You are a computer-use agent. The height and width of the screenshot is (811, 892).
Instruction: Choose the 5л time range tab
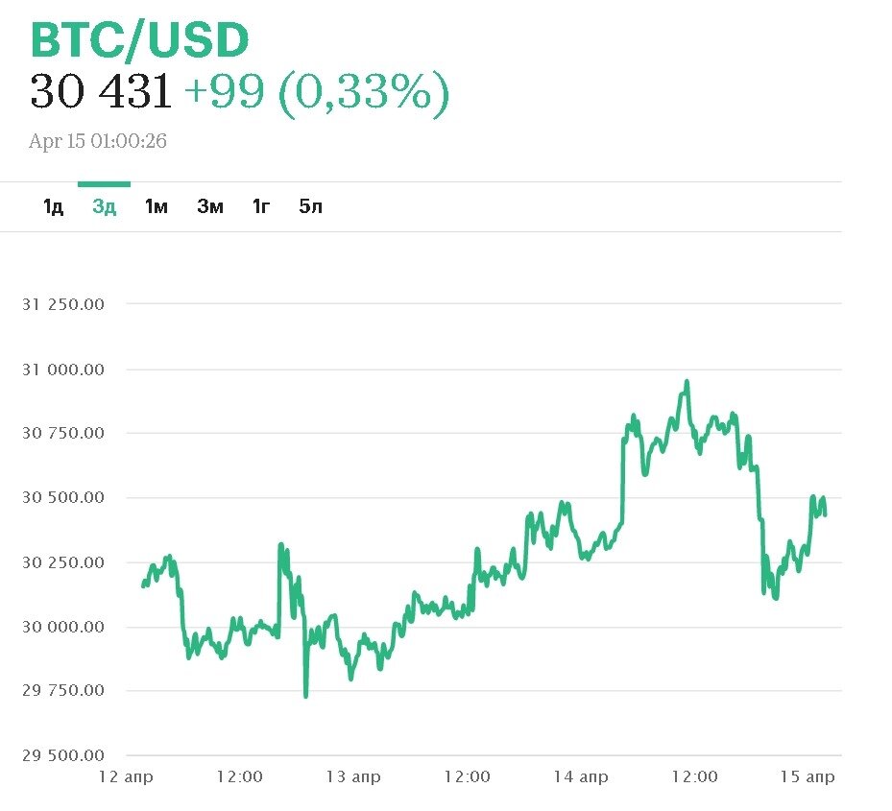pyautogui.click(x=311, y=206)
